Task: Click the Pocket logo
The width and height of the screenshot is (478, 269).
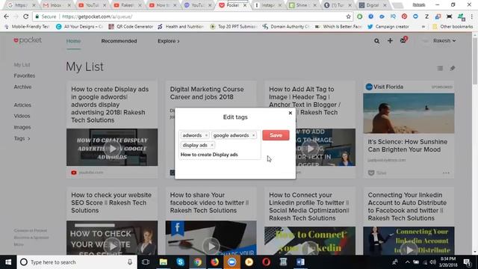Action: [x=28, y=40]
